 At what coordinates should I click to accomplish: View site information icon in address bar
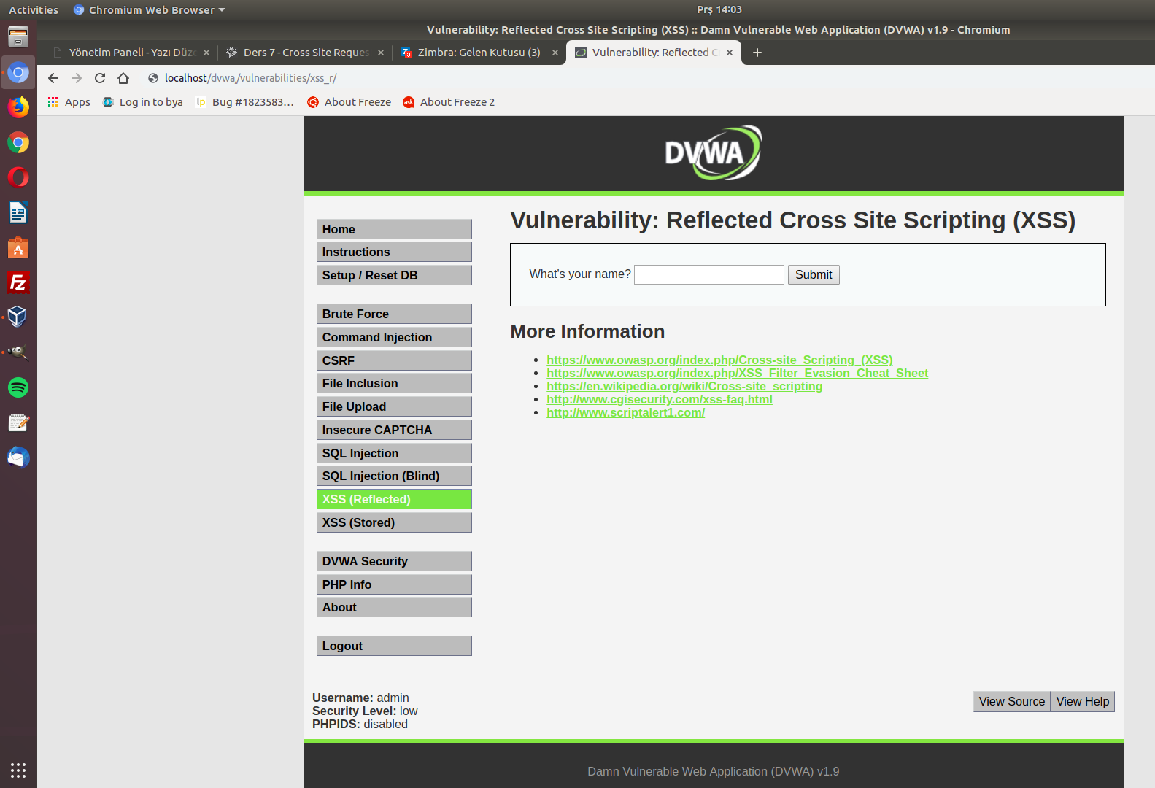[x=153, y=78]
